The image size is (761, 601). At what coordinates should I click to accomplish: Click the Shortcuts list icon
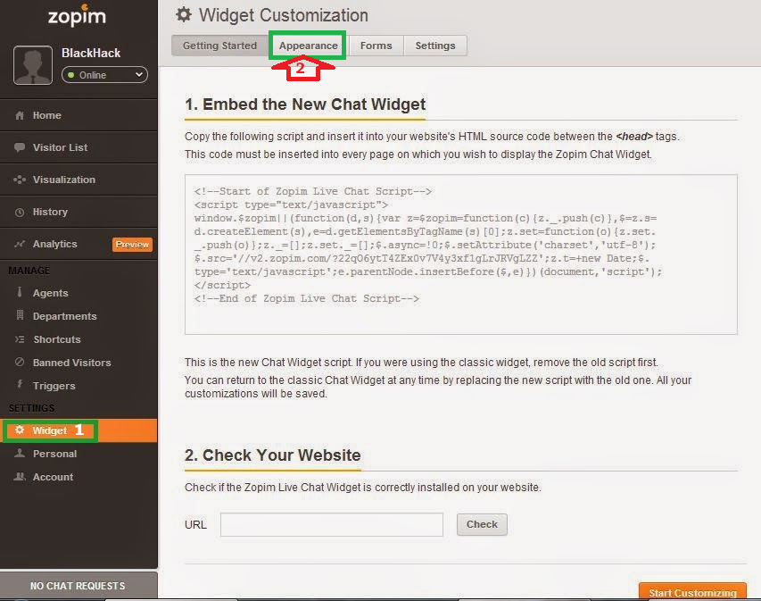(20, 339)
